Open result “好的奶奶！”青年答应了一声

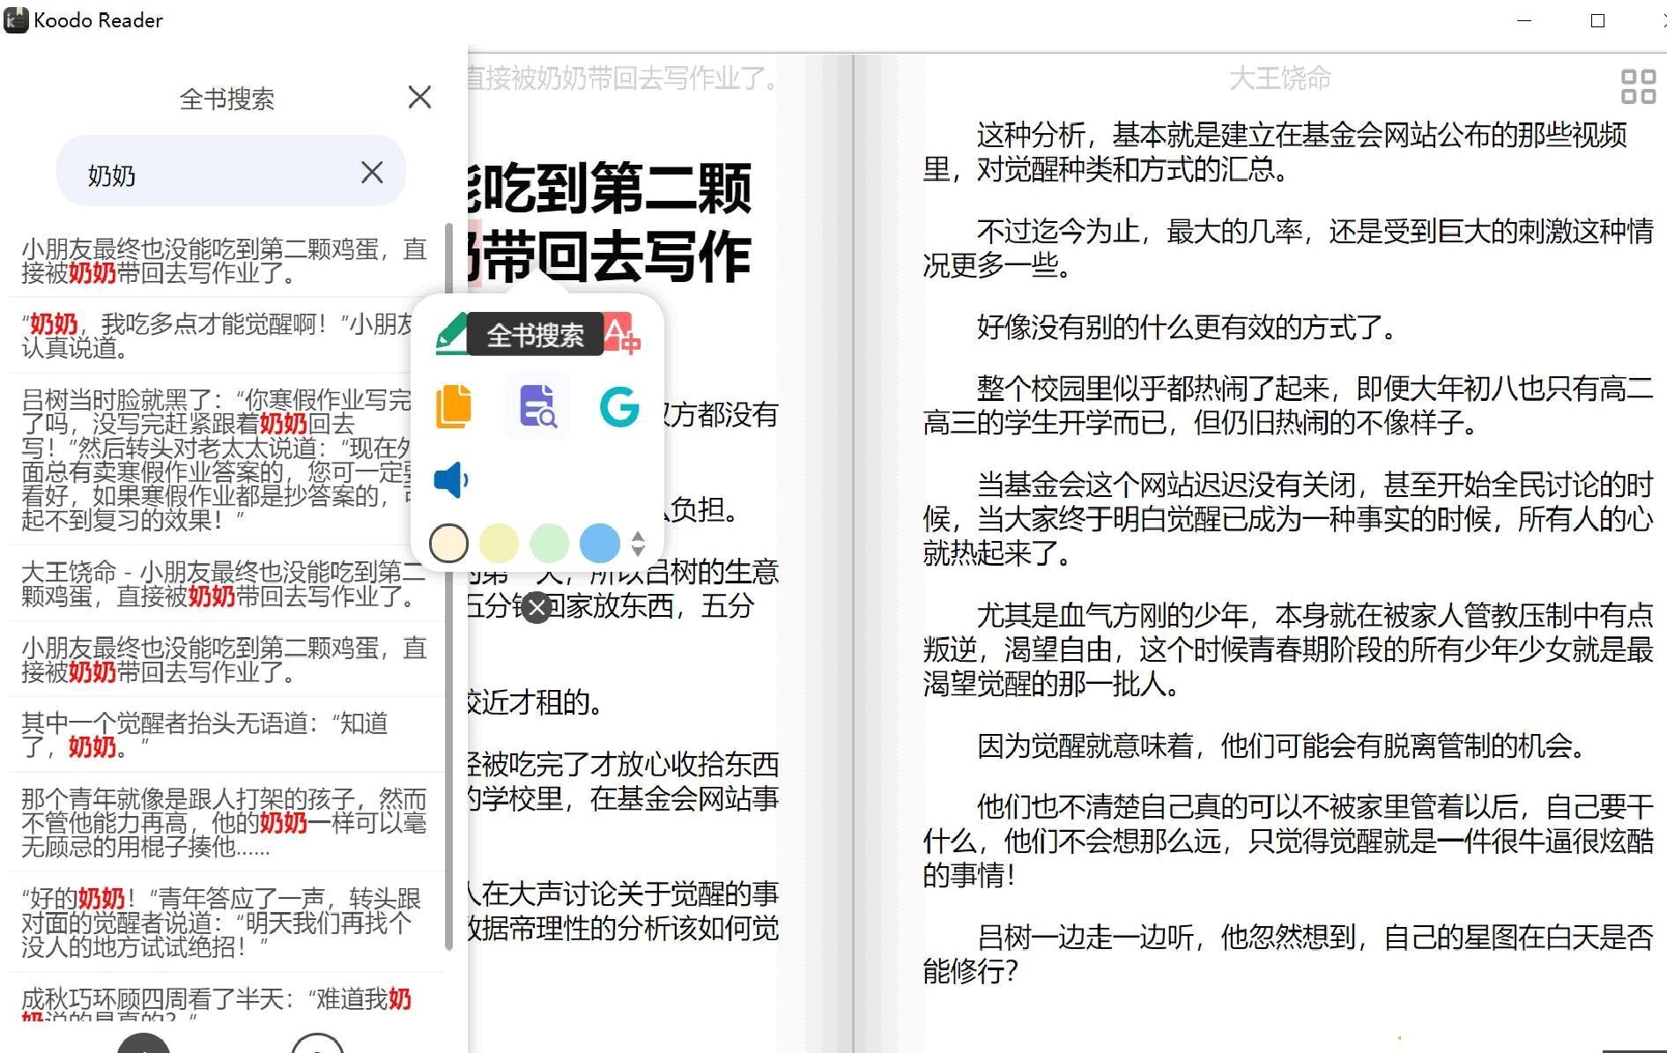pyautogui.click(x=225, y=922)
